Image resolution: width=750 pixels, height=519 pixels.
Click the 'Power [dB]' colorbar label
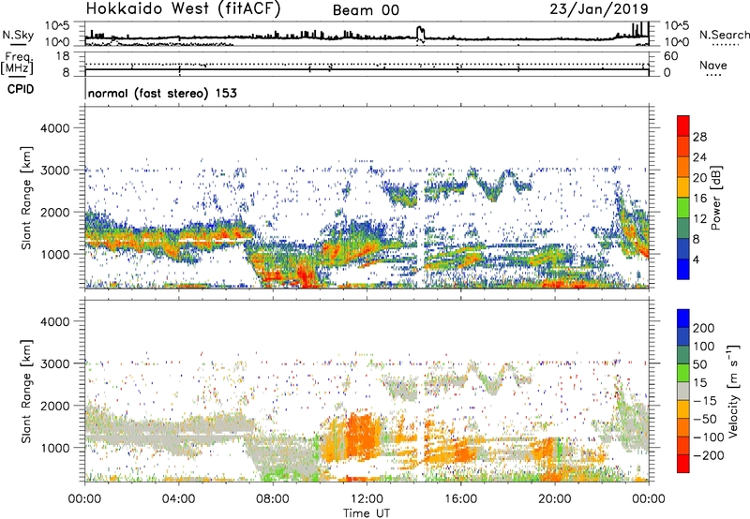pyautogui.click(x=715, y=198)
